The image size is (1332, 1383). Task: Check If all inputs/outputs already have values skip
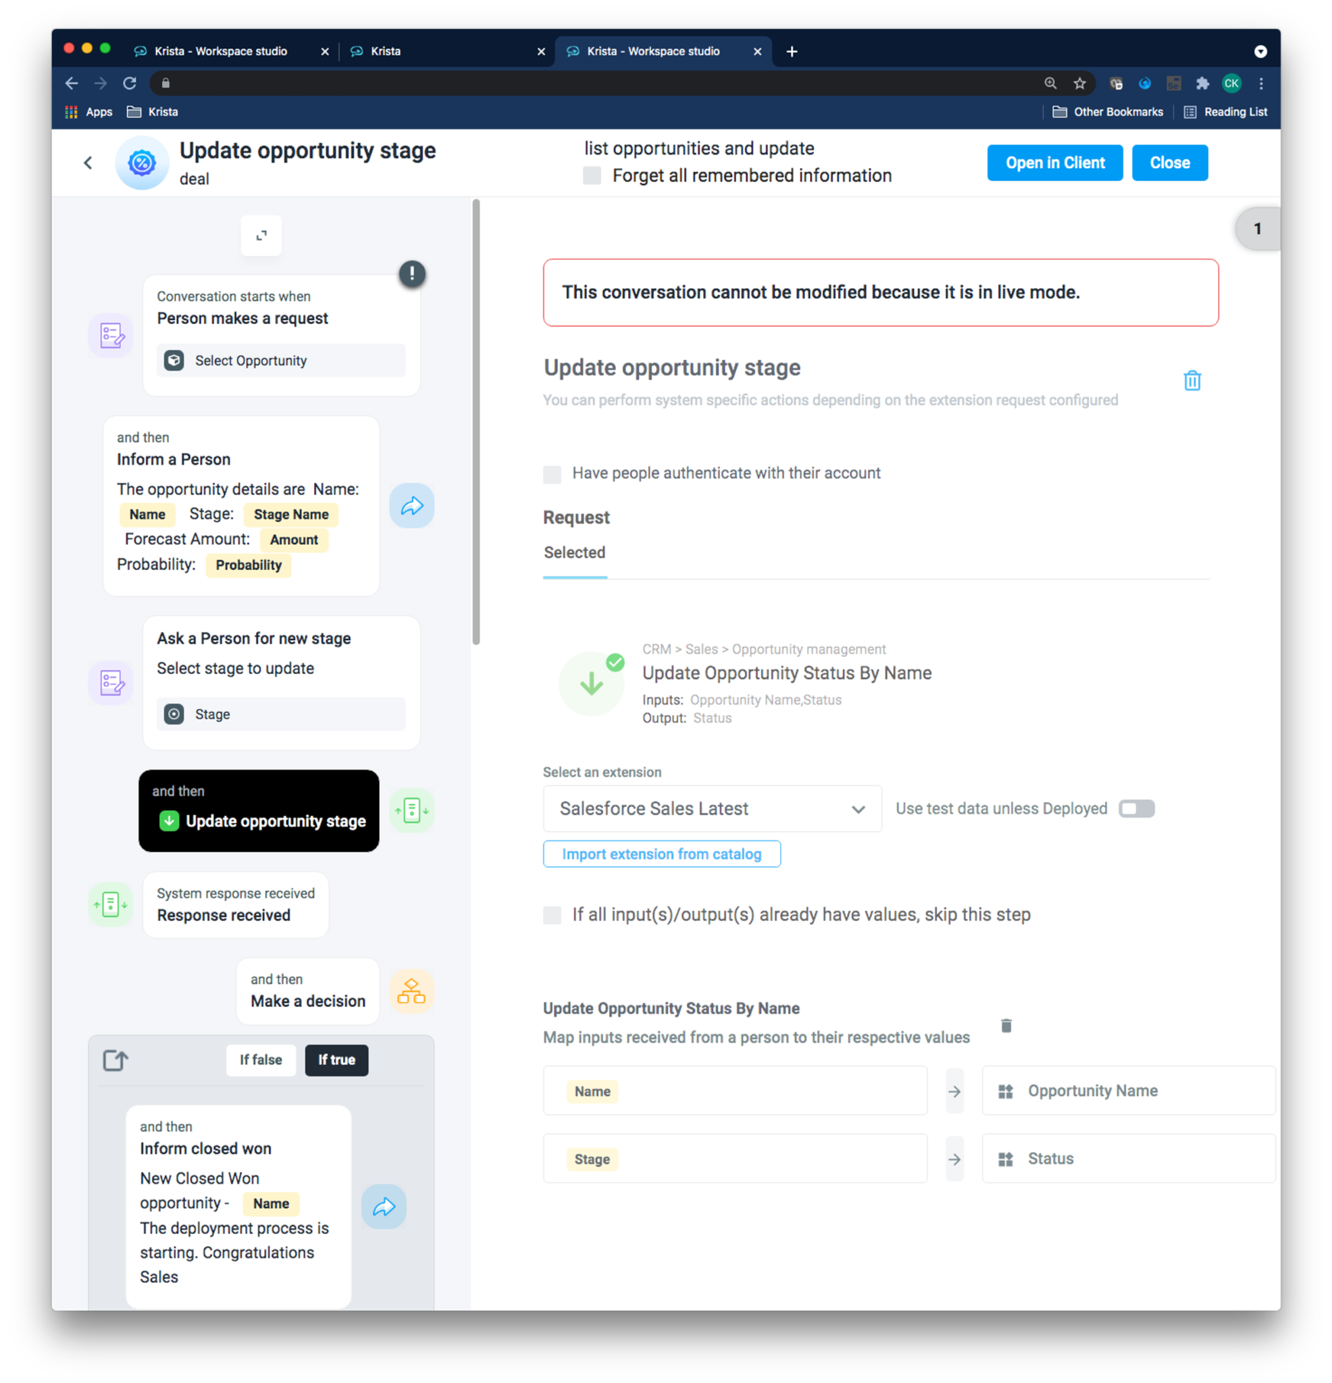[554, 915]
